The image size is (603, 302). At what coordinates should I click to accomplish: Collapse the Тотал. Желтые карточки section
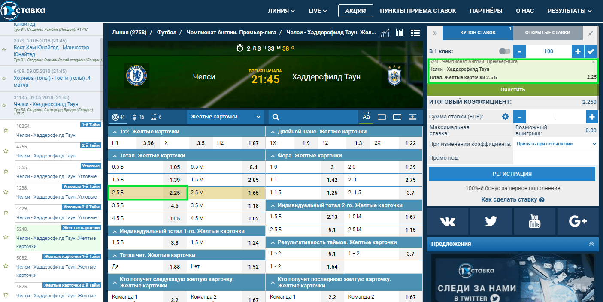115,156
